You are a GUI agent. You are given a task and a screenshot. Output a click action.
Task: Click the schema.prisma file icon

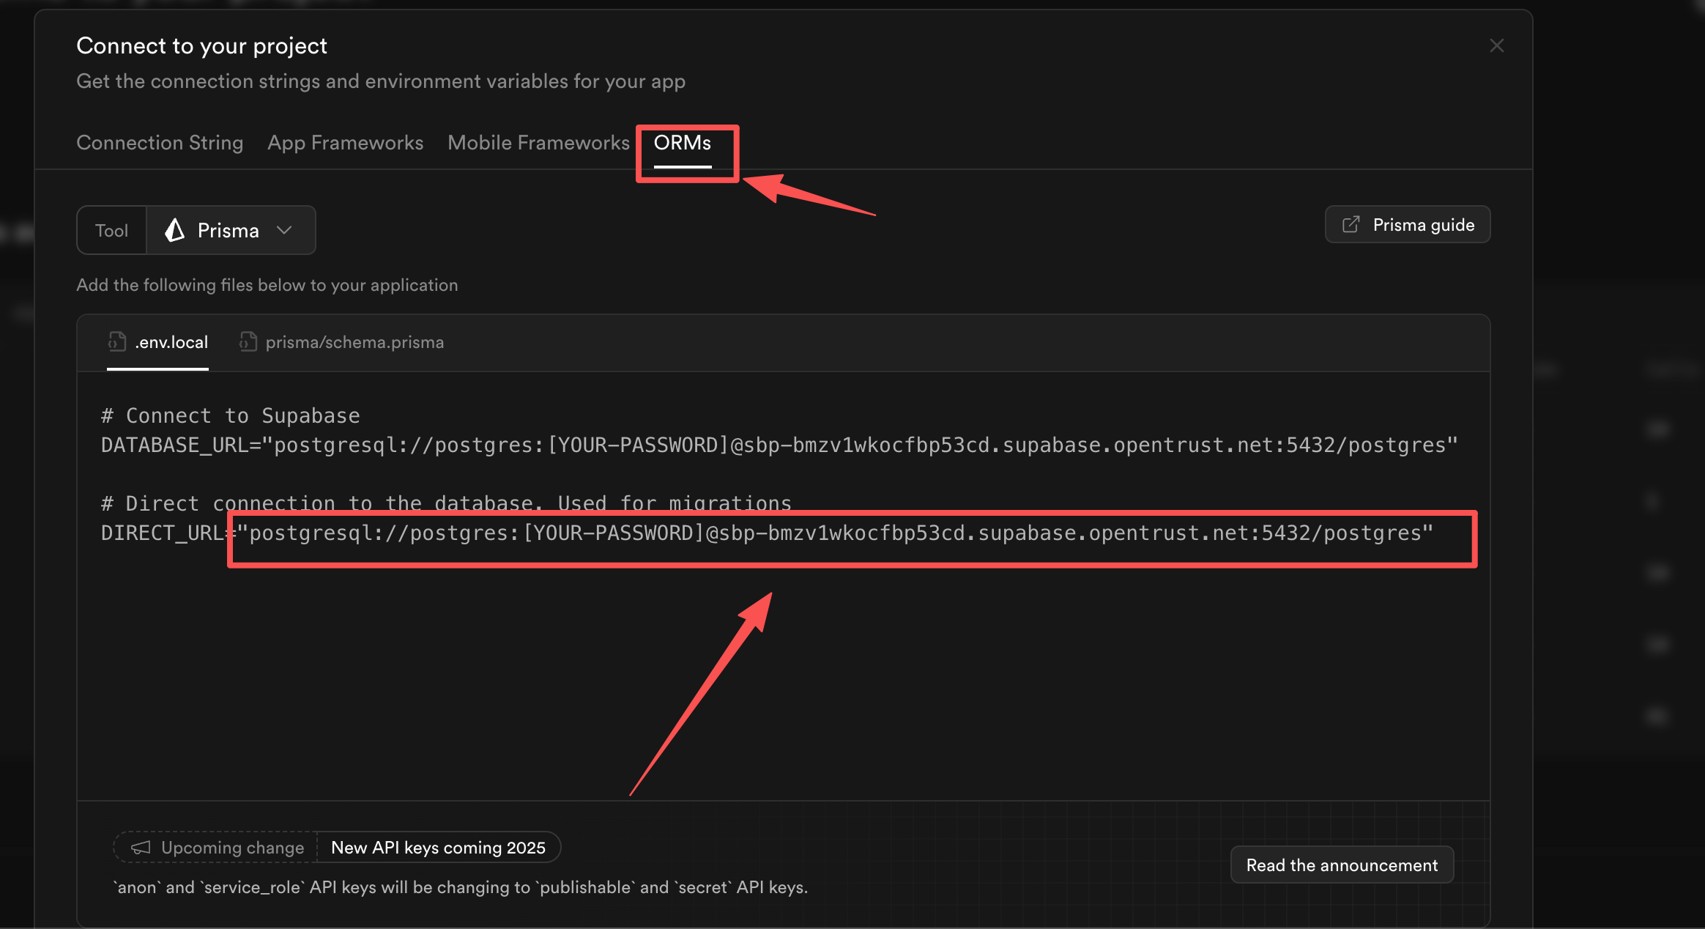pos(248,342)
